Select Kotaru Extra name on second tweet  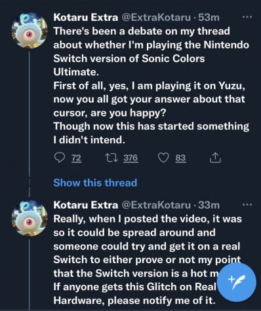(x=86, y=205)
